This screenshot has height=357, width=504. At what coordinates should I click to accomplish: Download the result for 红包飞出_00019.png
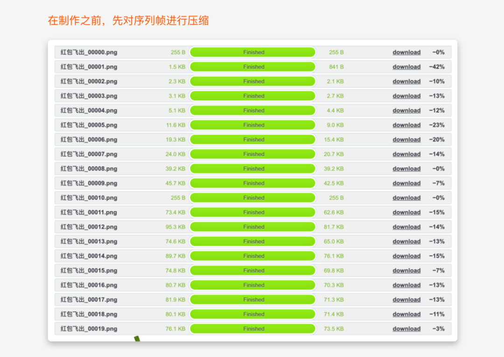click(x=406, y=329)
